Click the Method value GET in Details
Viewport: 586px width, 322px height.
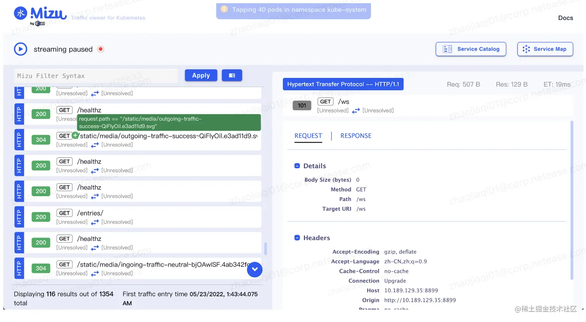(x=361, y=189)
